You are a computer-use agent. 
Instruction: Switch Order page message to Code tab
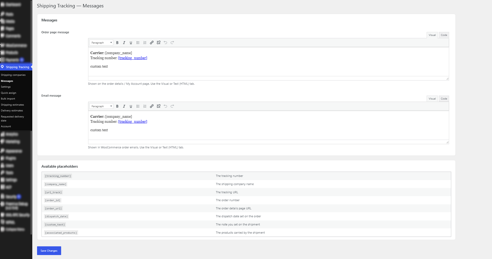(444, 35)
